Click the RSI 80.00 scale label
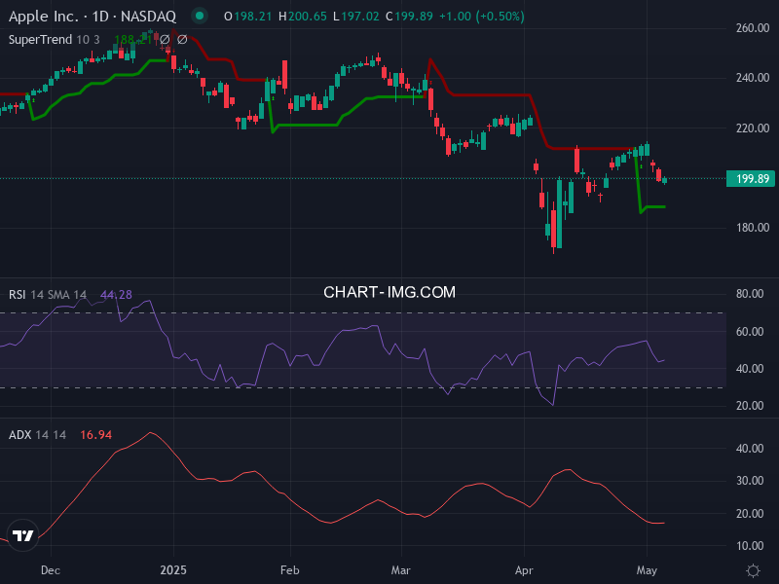The height and width of the screenshot is (584, 779). click(x=750, y=294)
